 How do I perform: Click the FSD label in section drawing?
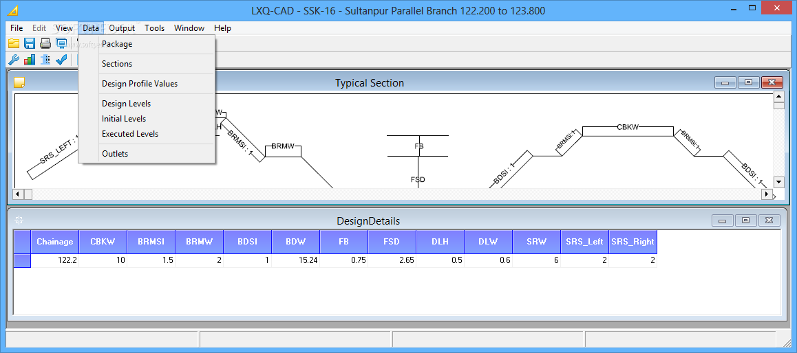[418, 179]
